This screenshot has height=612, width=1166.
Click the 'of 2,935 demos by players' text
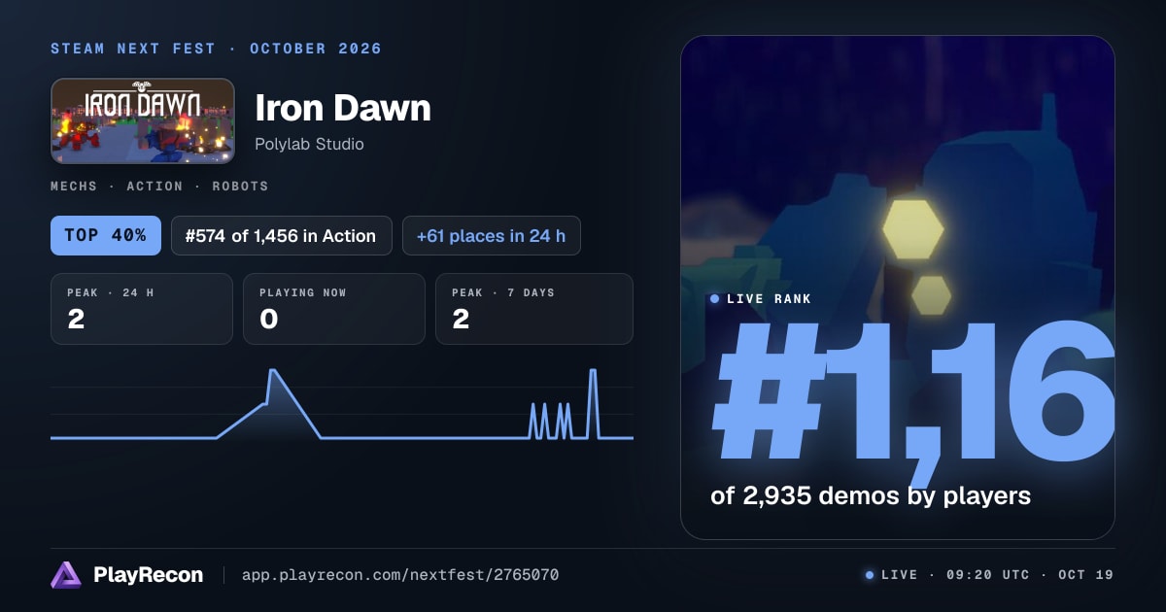pos(871,495)
